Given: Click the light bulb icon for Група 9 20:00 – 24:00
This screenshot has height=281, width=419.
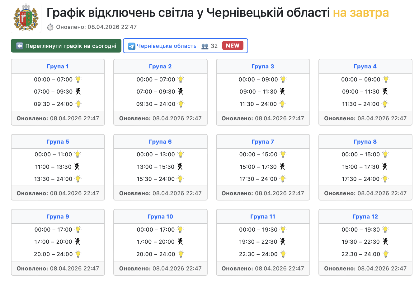Looking at the screenshot, I should (x=78, y=254).
